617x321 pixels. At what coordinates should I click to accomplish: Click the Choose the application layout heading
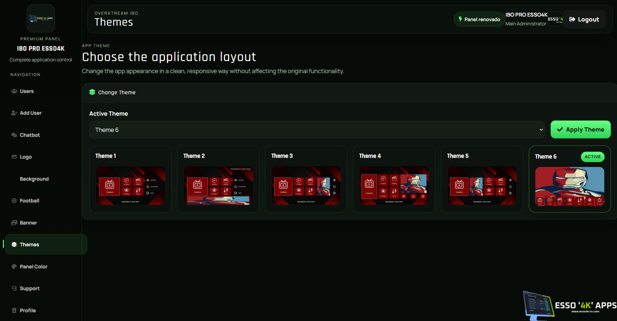169,57
